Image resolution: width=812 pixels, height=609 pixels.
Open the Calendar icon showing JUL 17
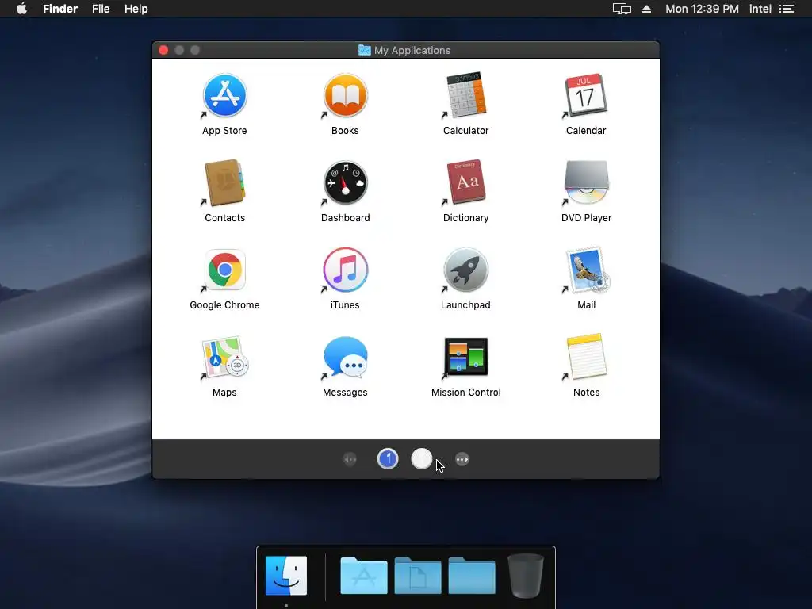(x=586, y=95)
